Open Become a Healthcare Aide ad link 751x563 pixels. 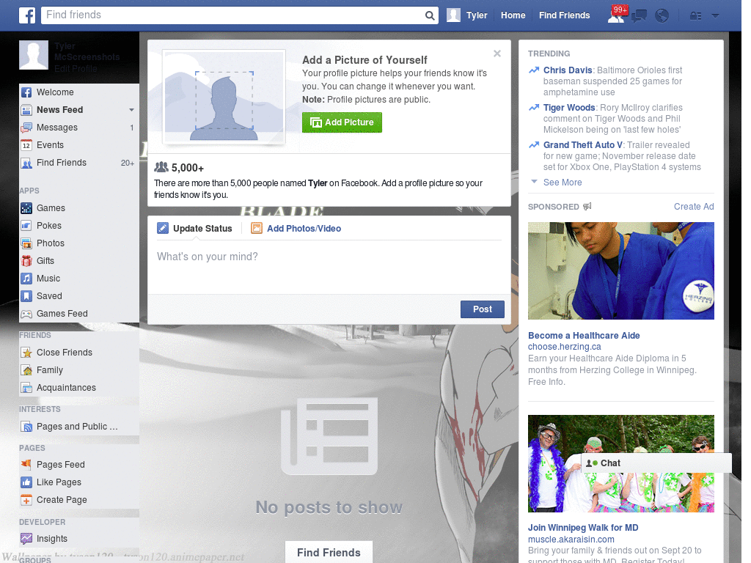(x=584, y=336)
